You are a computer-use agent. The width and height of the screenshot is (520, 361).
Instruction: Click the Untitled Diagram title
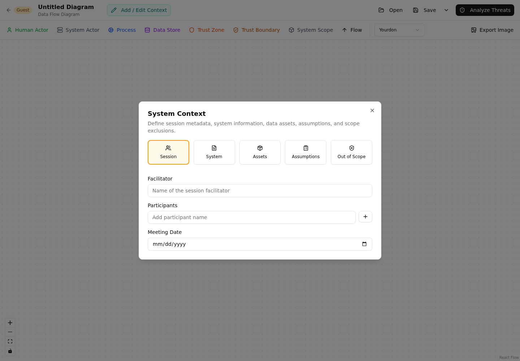point(66,7)
